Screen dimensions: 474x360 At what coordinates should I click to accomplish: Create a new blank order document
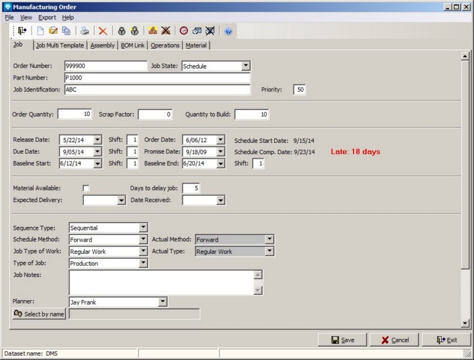pos(40,31)
